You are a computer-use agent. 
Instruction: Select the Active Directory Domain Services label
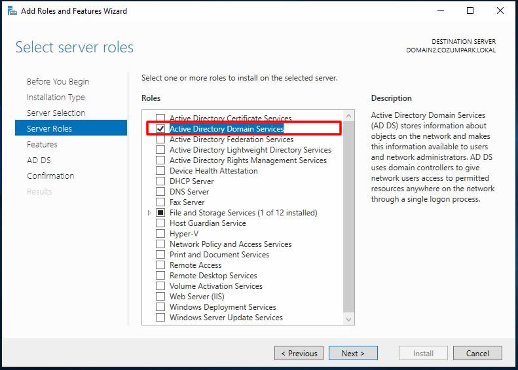pyautogui.click(x=227, y=128)
